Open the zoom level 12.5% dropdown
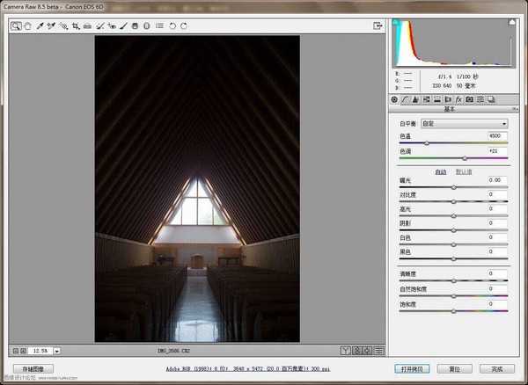 pos(55,350)
